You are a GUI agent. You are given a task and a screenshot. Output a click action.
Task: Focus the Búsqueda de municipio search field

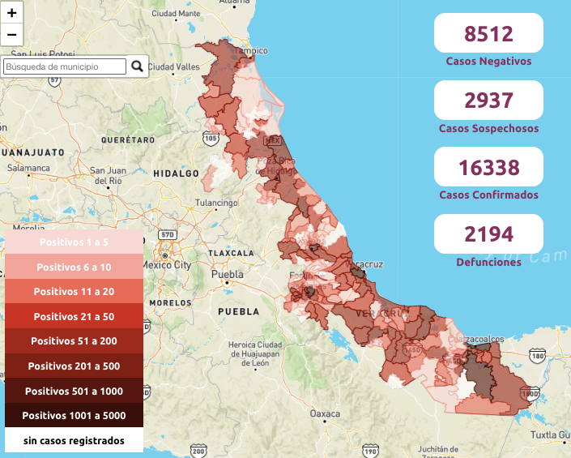click(x=65, y=66)
